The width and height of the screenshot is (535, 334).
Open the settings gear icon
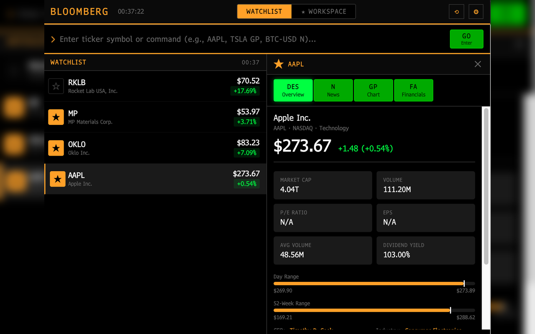click(476, 11)
